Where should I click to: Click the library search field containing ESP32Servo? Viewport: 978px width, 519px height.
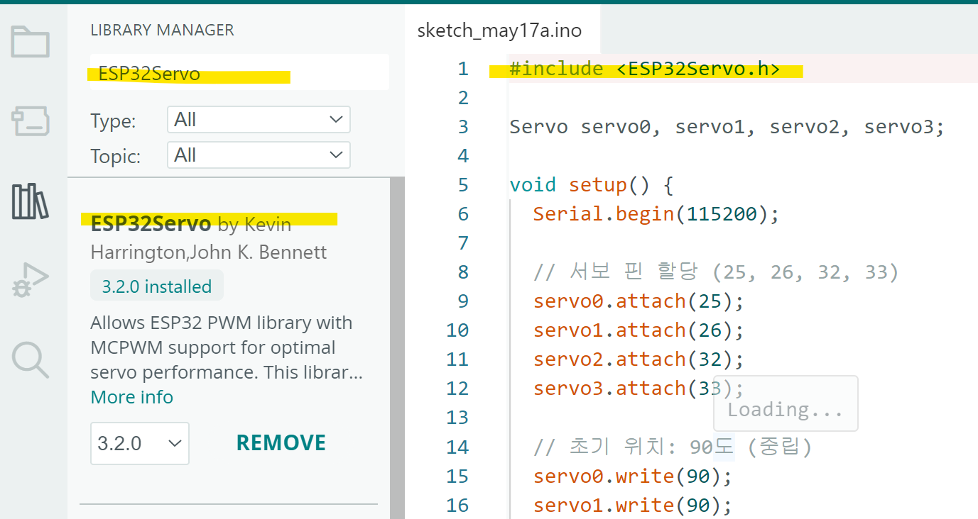point(239,72)
